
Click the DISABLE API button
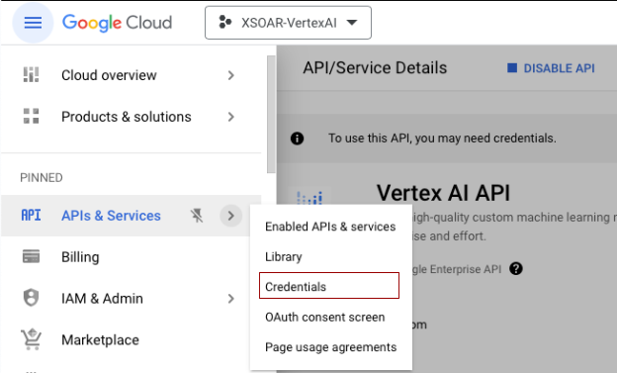pos(551,68)
